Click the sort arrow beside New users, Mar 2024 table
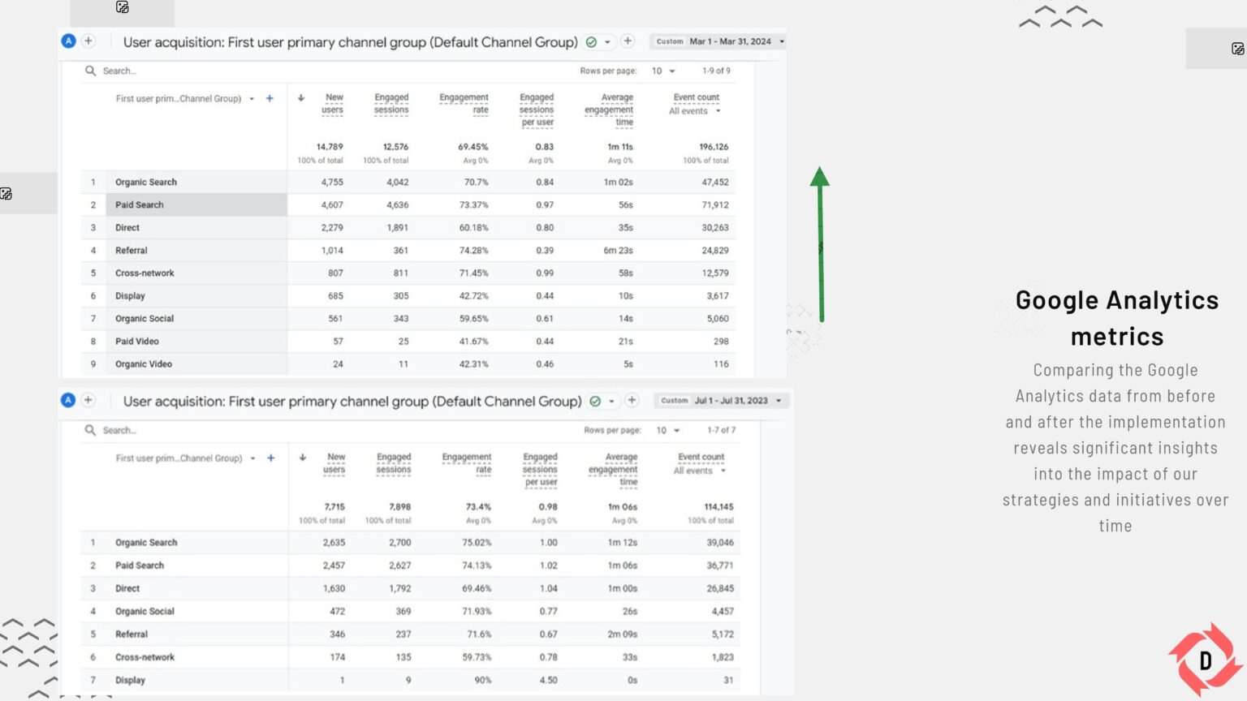 pos(301,98)
